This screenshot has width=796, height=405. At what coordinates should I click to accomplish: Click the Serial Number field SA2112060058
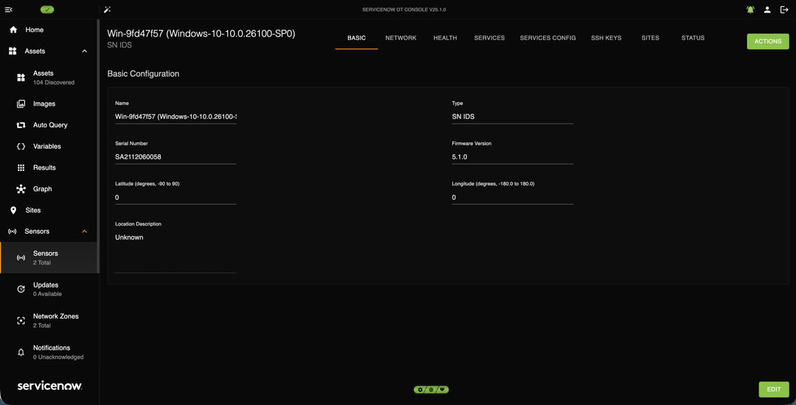[x=176, y=157]
